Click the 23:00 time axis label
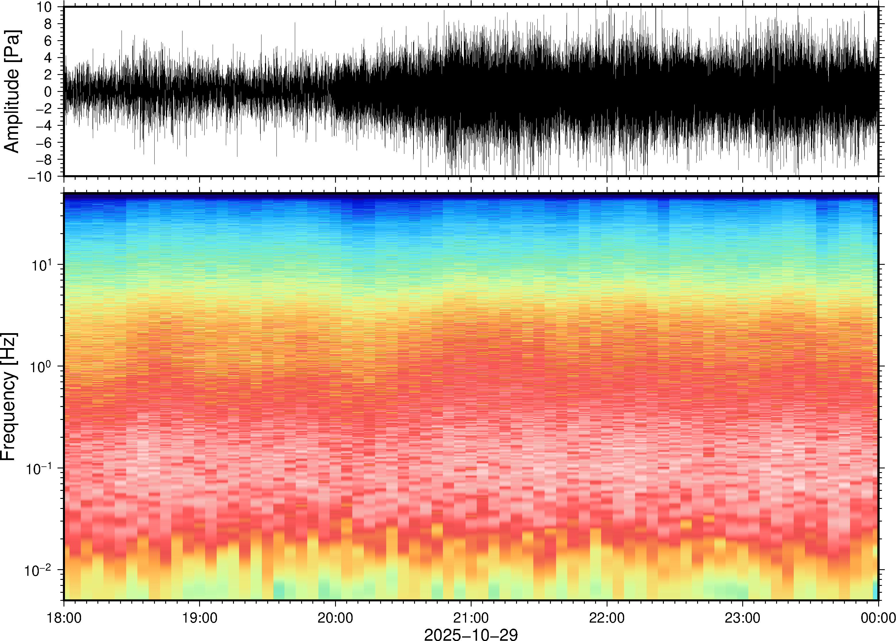Screen dimensions: 896x641 tap(742, 618)
